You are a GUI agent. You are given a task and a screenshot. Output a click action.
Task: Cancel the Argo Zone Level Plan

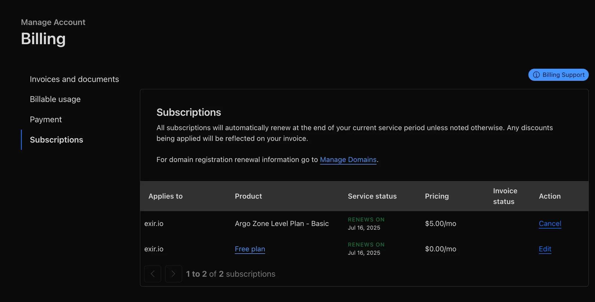550,224
